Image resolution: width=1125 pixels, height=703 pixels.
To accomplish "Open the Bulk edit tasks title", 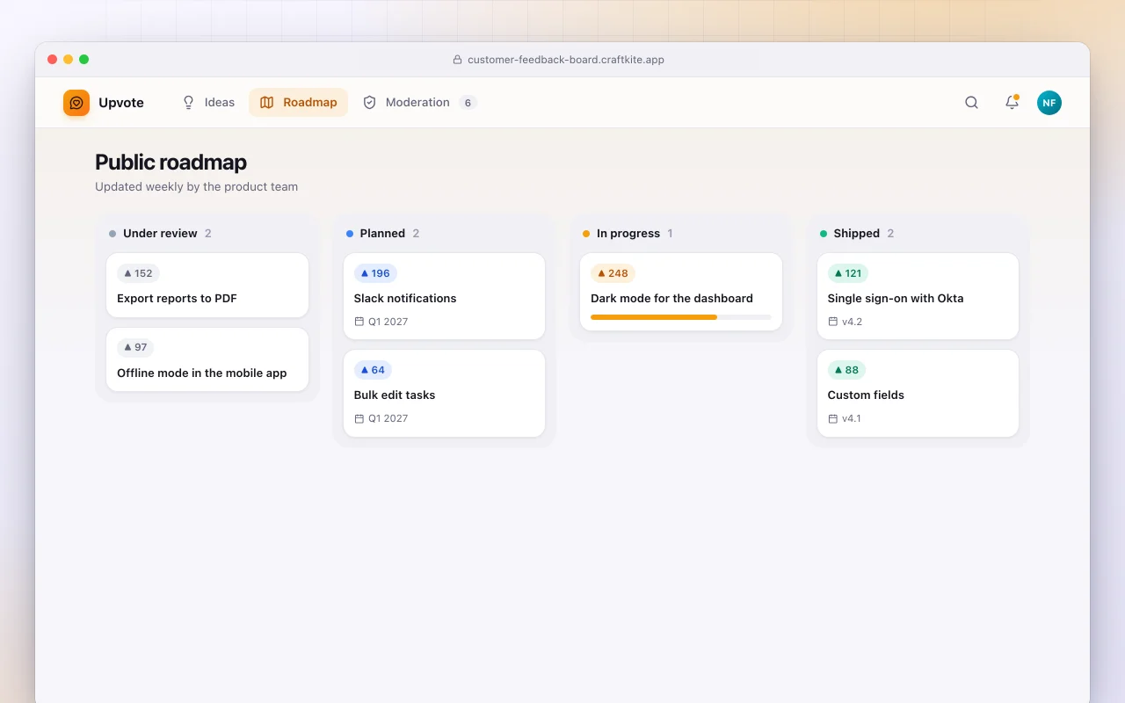I will click(x=395, y=395).
